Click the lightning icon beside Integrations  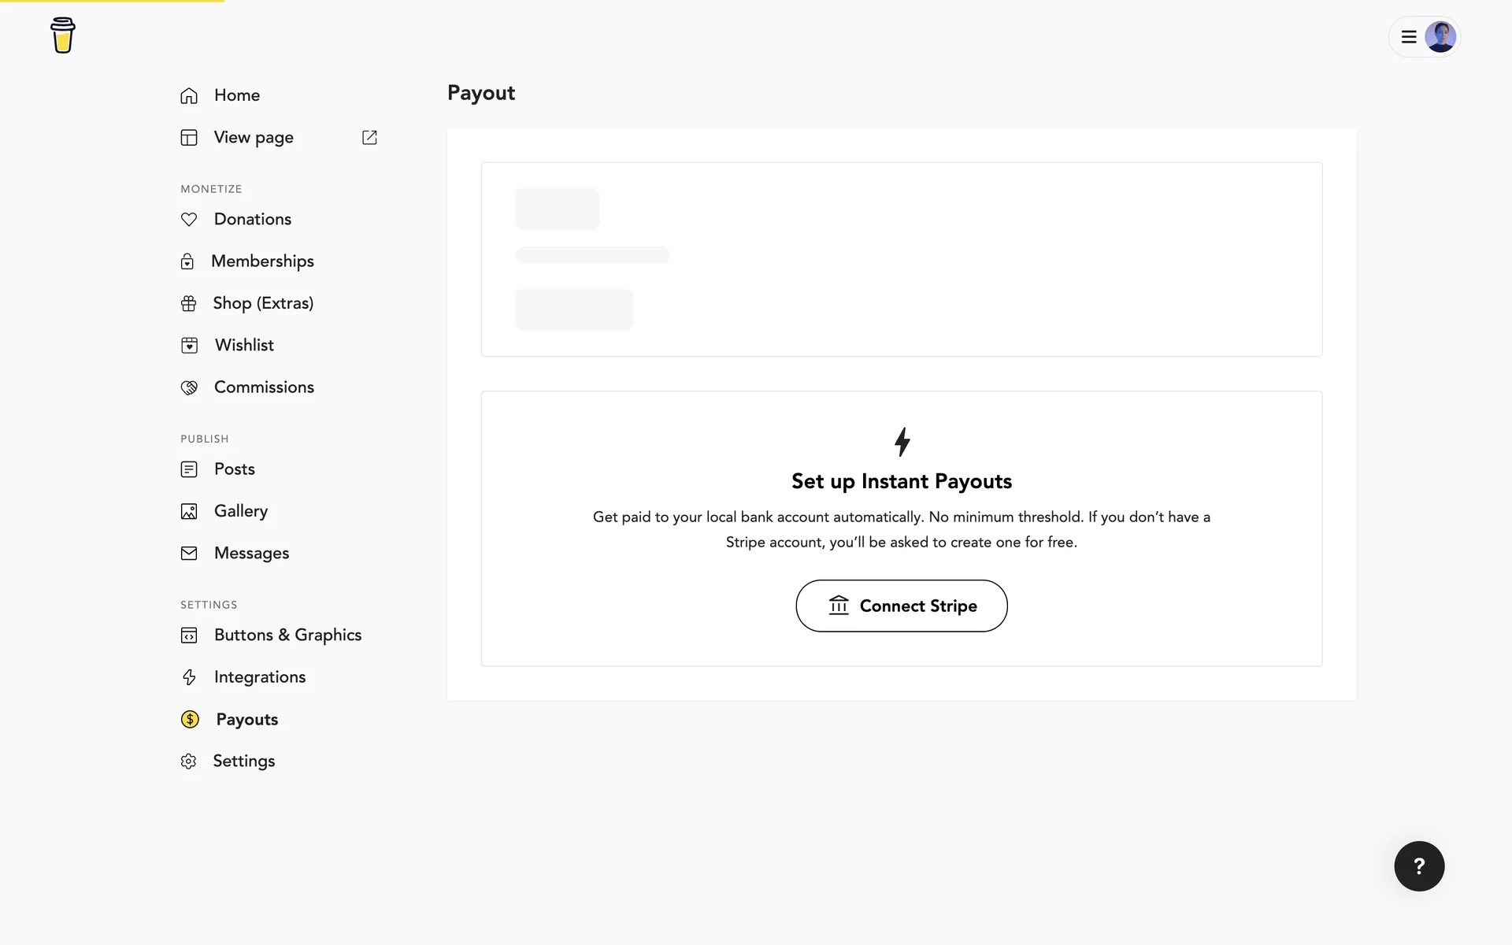click(x=189, y=677)
